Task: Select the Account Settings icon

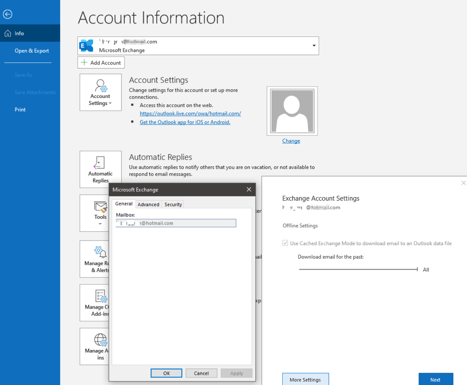Action: tap(100, 87)
